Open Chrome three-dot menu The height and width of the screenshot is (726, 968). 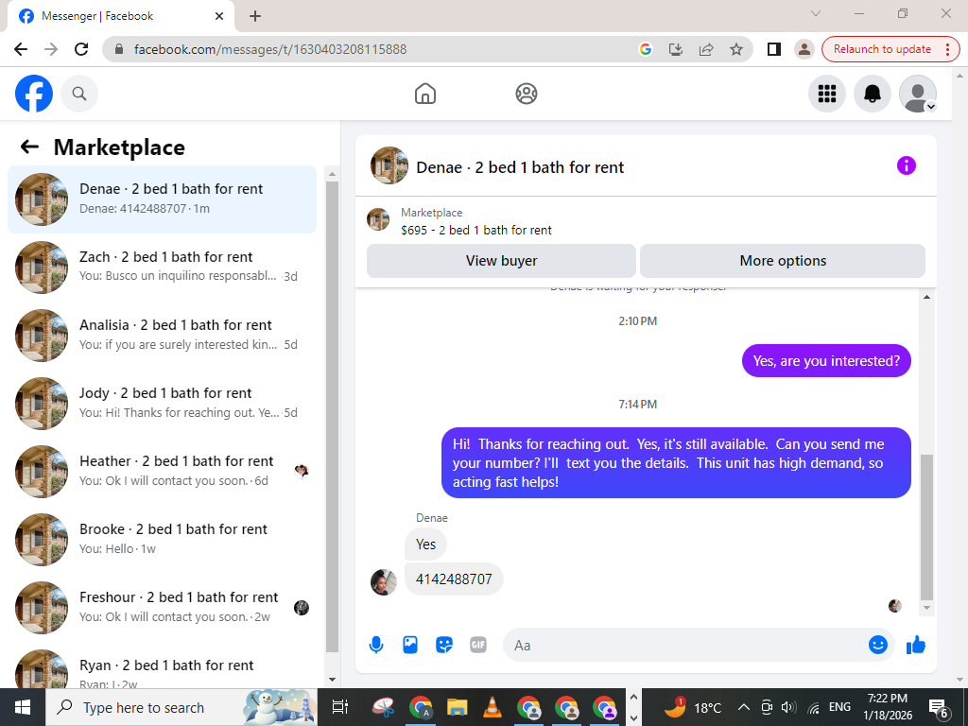[947, 49]
